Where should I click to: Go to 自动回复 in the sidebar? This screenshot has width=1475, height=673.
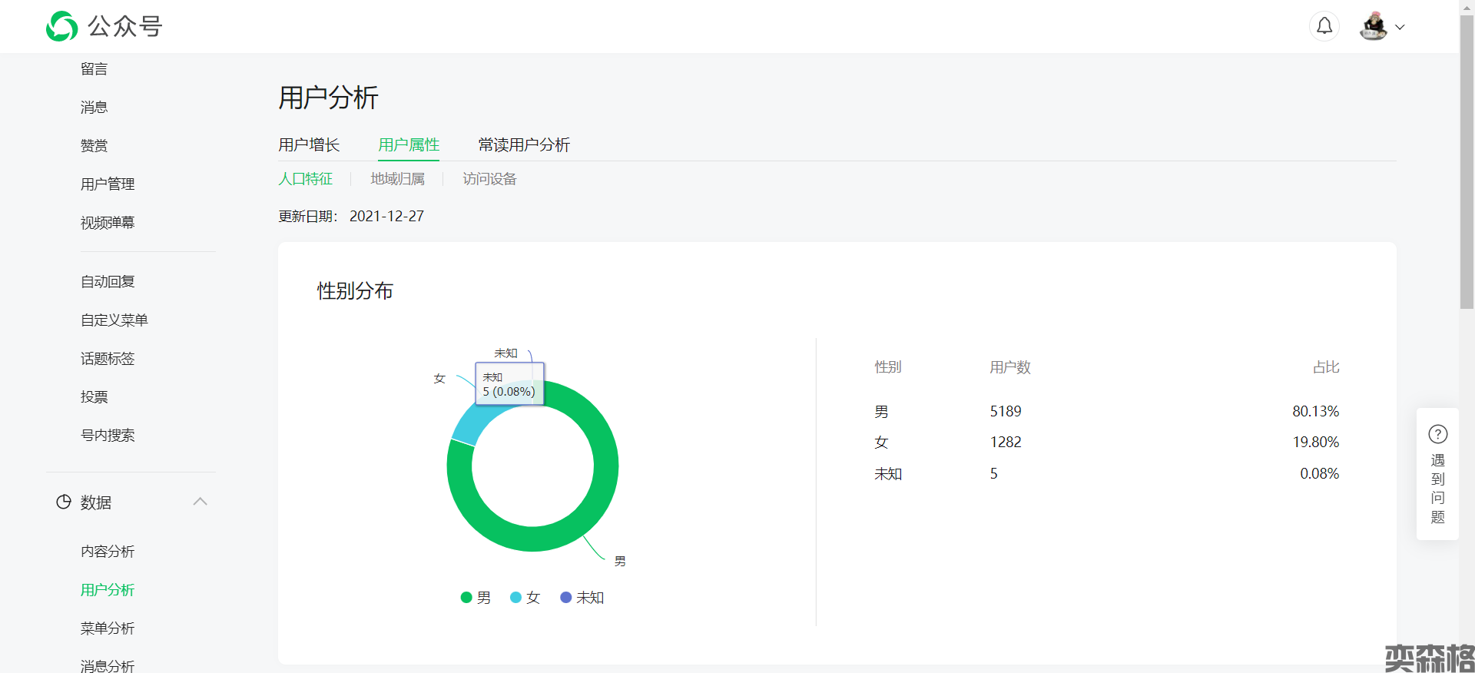coord(108,282)
